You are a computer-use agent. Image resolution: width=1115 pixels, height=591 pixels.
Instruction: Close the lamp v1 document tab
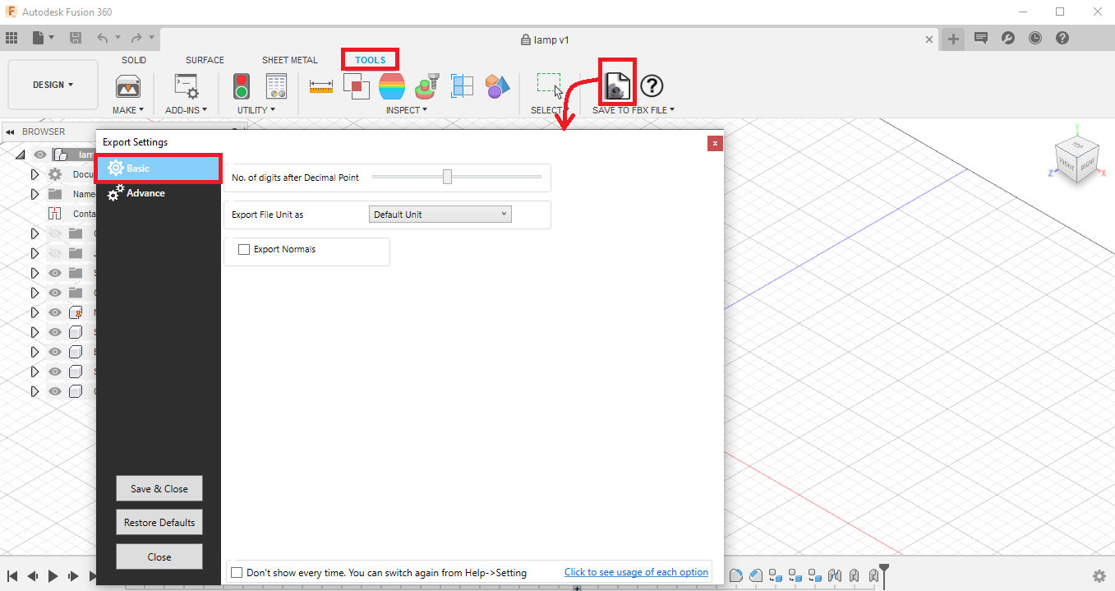click(x=929, y=39)
